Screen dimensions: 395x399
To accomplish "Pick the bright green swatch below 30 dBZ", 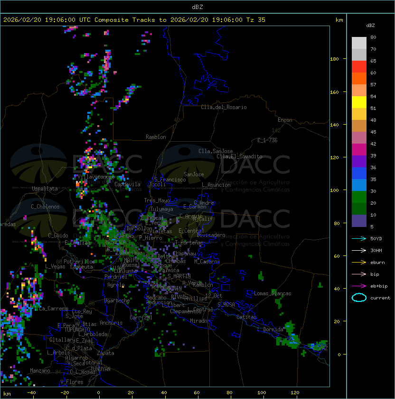I will [x=359, y=197].
